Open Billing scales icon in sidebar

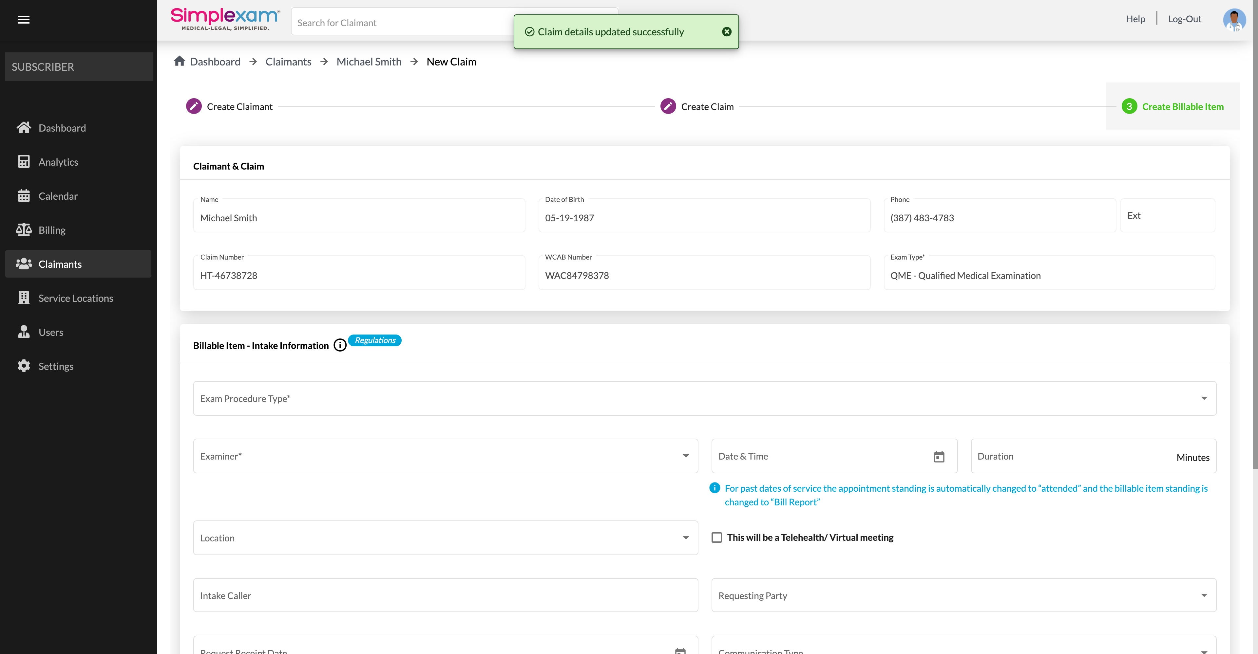pyautogui.click(x=24, y=230)
